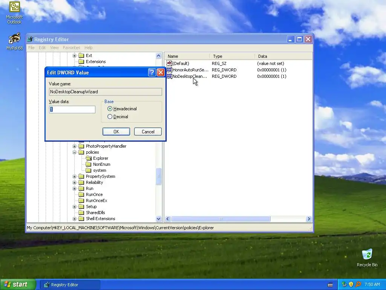Viewport: 386px width, 290px height.
Task: Select the system folder icon
Action: tap(88, 170)
